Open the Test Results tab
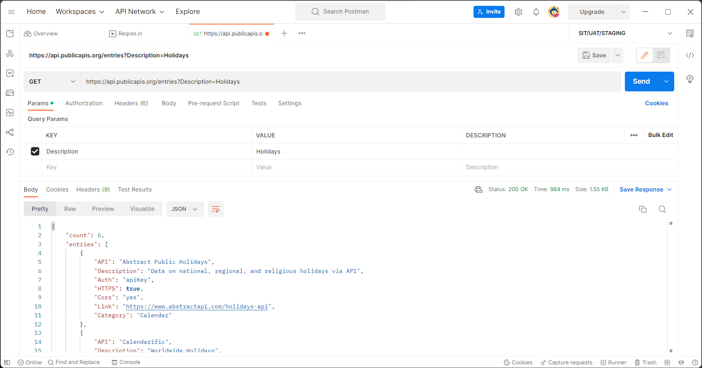Image resolution: width=702 pixels, height=368 pixels. pyautogui.click(x=135, y=189)
